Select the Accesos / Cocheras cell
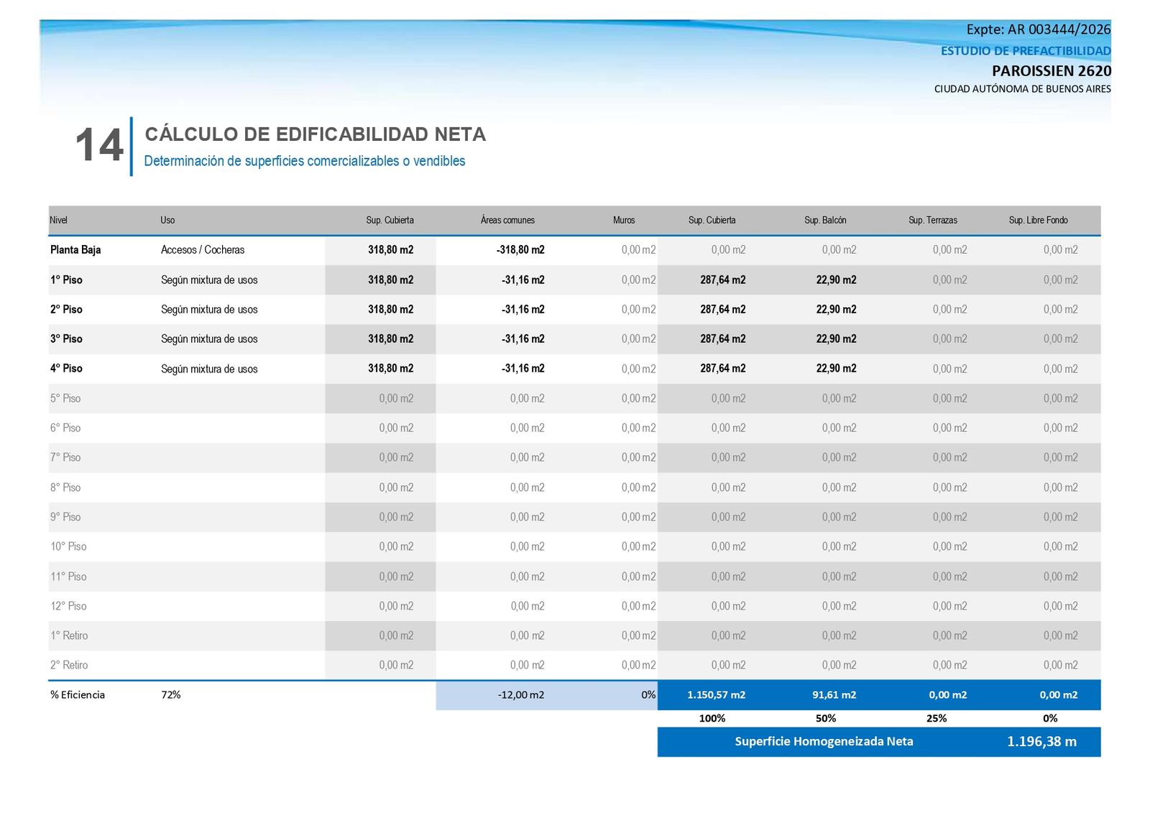This screenshot has height=813, width=1150. [x=203, y=250]
